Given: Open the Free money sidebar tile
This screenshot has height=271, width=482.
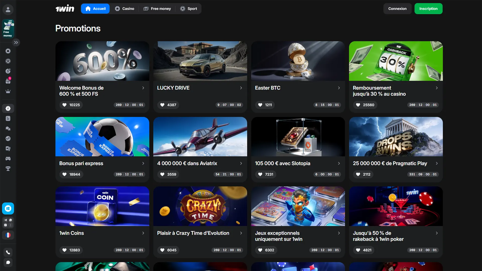Looking at the screenshot, I should 8,29.
